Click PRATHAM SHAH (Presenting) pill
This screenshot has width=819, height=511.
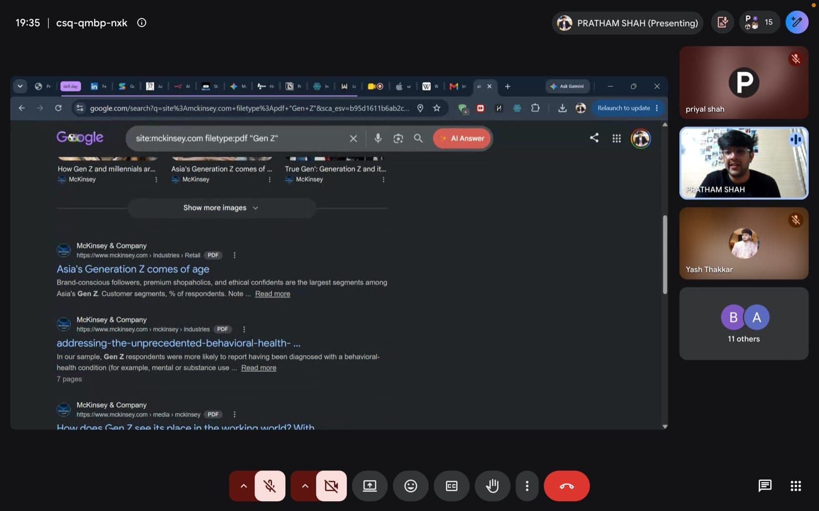click(x=628, y=23)
